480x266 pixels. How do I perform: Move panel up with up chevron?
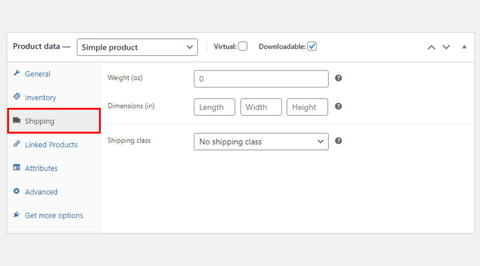tap(431, 47)
